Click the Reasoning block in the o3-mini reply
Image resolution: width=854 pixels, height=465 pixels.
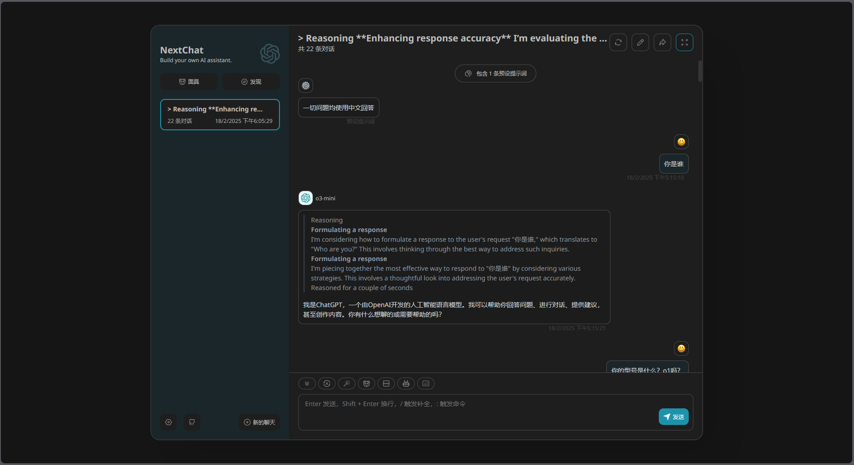coord(454,254)
